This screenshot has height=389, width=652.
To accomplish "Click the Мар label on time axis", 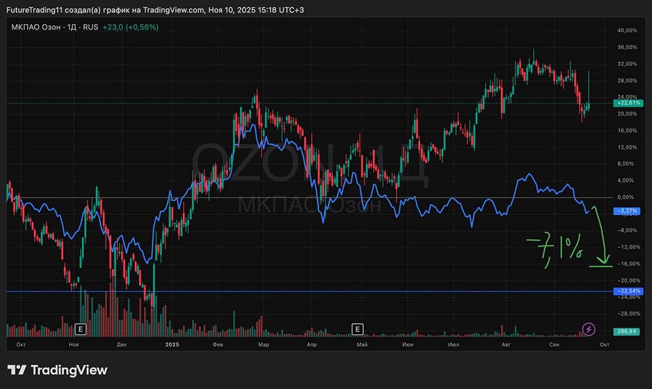I will click(263, 343).
